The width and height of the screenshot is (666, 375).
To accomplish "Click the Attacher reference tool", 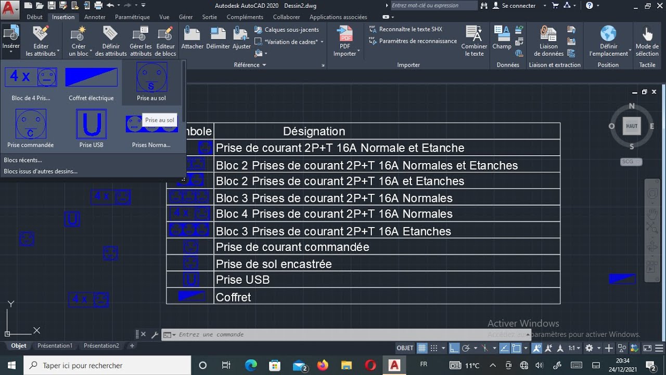I will [192, 38].
